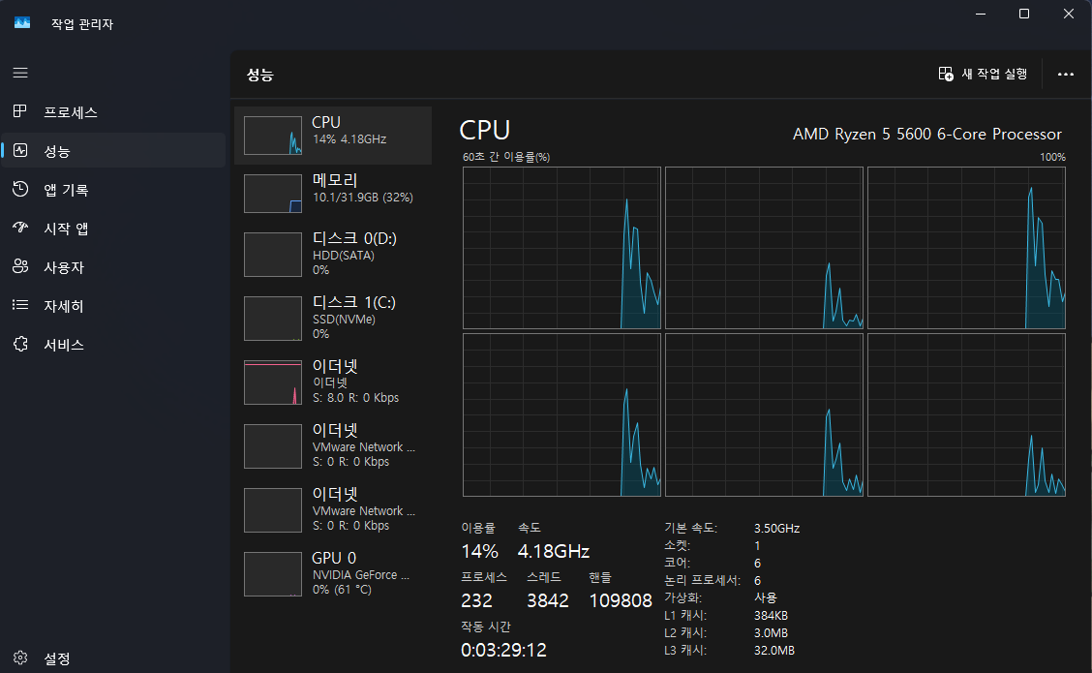Click the 논리 프로세서 label

click(702, 580)
